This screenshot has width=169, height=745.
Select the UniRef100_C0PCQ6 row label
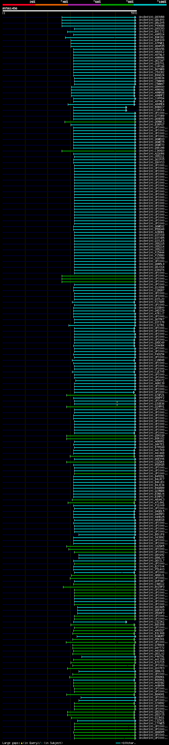152,67
